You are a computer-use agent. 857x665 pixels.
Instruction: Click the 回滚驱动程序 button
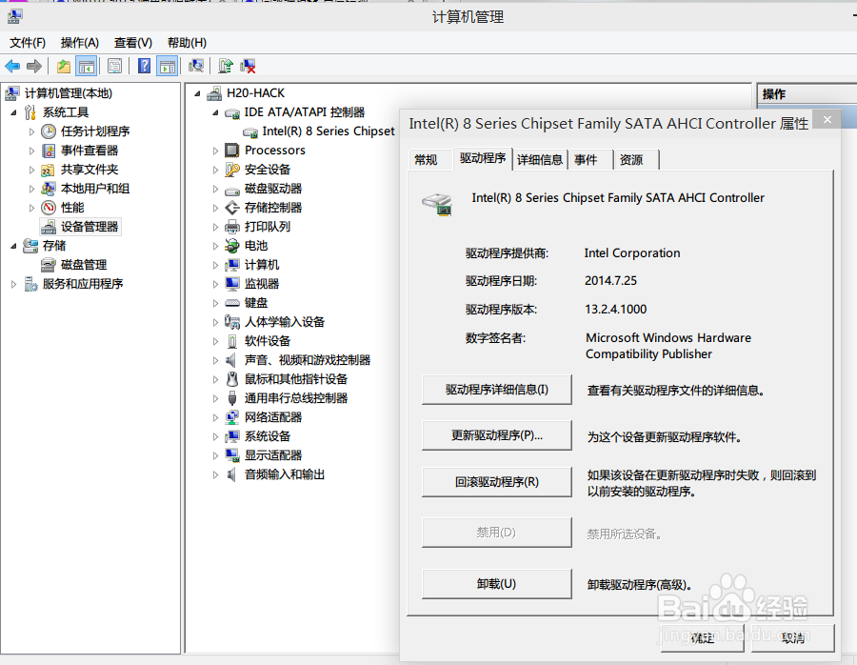pos(496,482)
